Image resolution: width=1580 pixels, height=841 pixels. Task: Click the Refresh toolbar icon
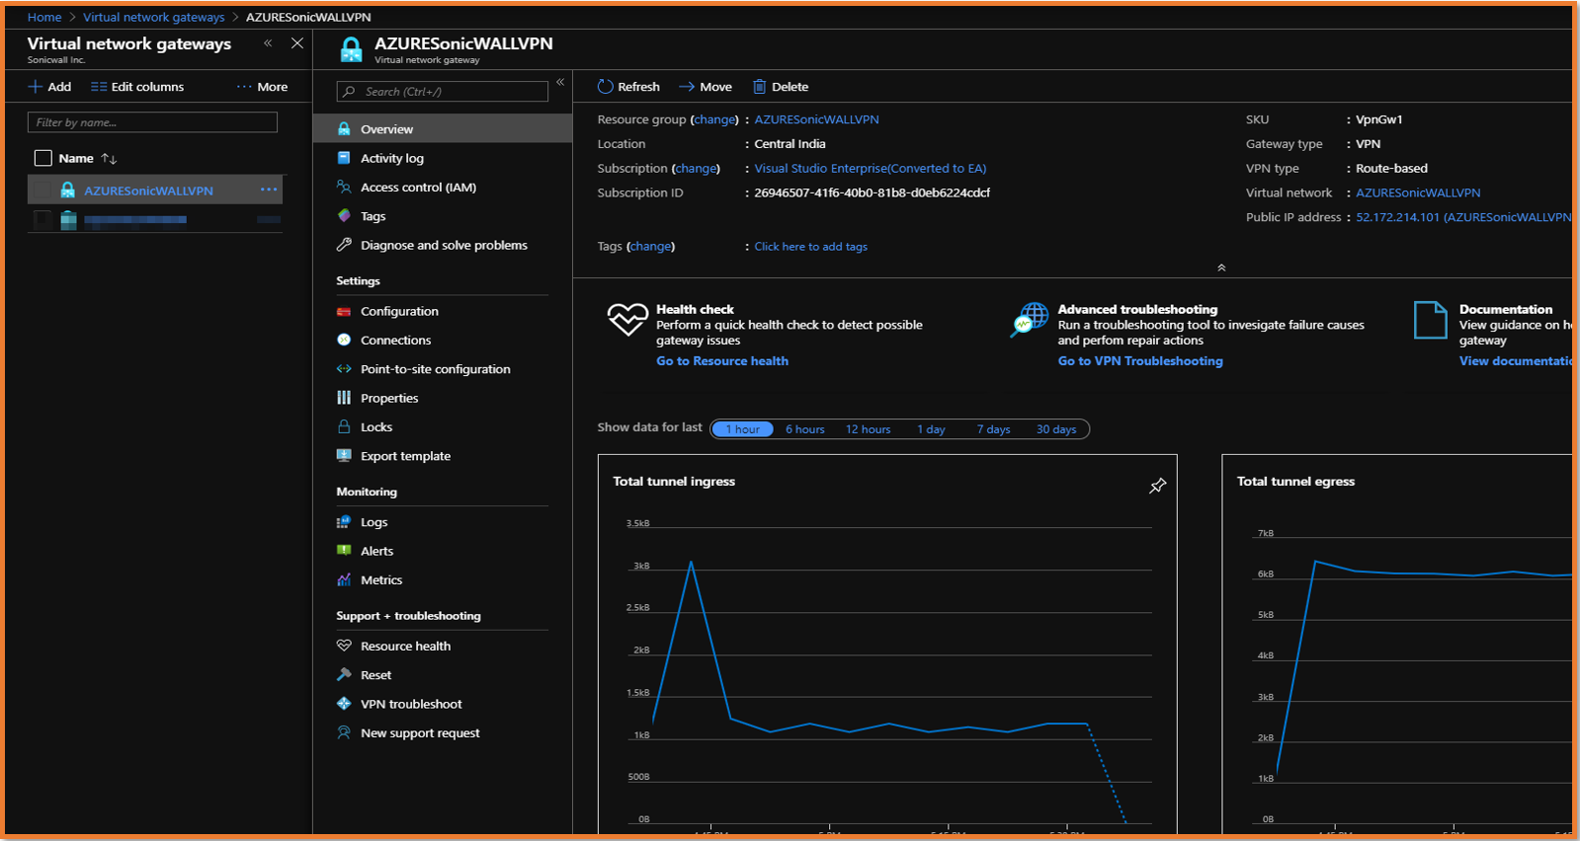point(606,87)
